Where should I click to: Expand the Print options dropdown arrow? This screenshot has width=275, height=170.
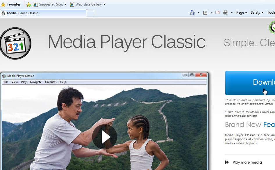point(232,13)
